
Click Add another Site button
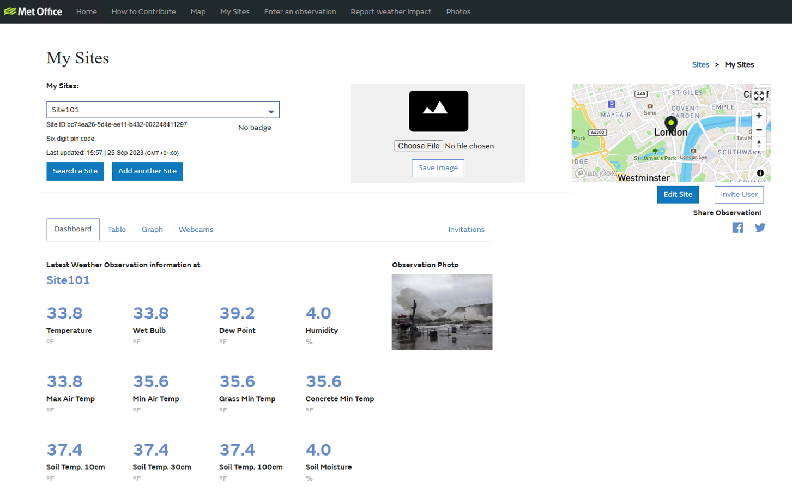click(148, 171)
